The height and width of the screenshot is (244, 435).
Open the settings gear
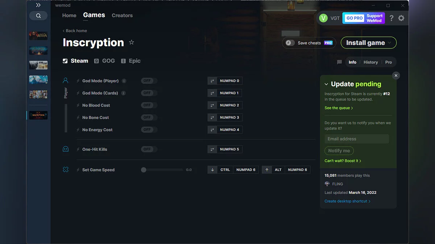click(401, 18)
